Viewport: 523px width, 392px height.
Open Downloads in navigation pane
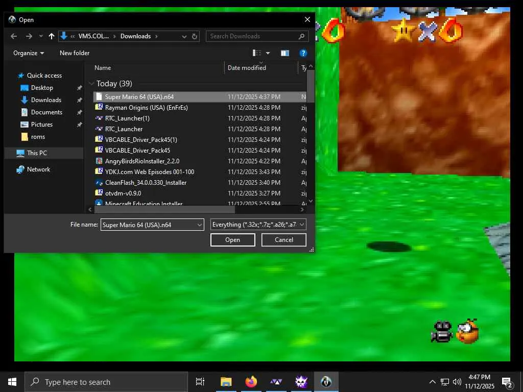pos(46,100)
